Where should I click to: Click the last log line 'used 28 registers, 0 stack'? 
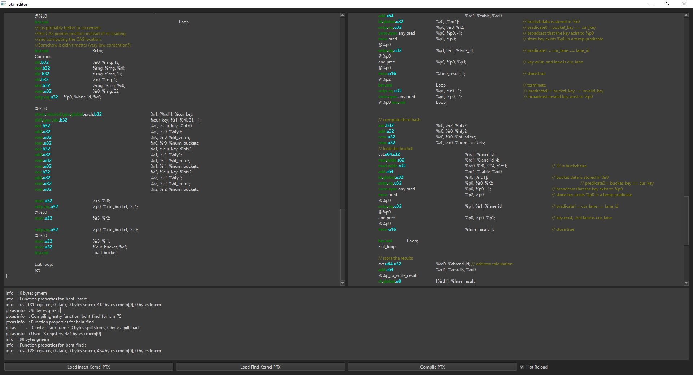(x=83, y=351)
